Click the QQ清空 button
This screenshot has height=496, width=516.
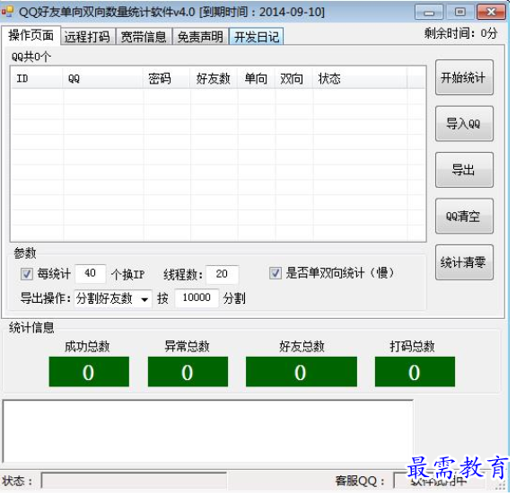(464, 217)
